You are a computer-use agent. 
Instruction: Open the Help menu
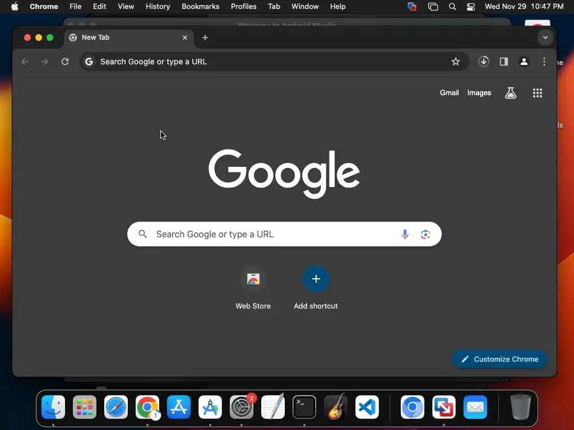(x=337, y=6)
